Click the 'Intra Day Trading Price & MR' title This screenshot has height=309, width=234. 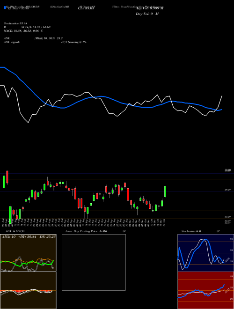[x=86, y=231]
